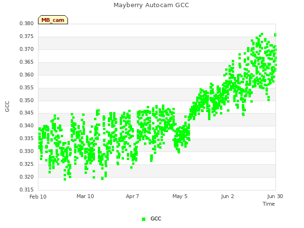Select the Mar 10 axis label
Image resolution: width=304 pixels, height=228 pixels.
[85, 196]
